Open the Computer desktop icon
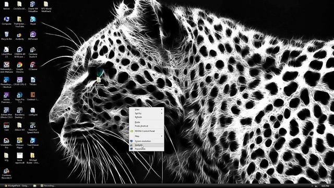The height and width of the screenshot is (188, 334). point(7,21)
